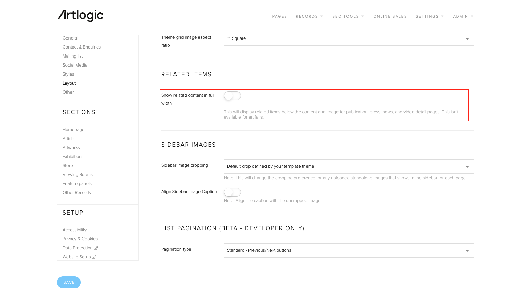Expand the Settings menu
This screenshot has height=294, width=530.
(429, 16)
